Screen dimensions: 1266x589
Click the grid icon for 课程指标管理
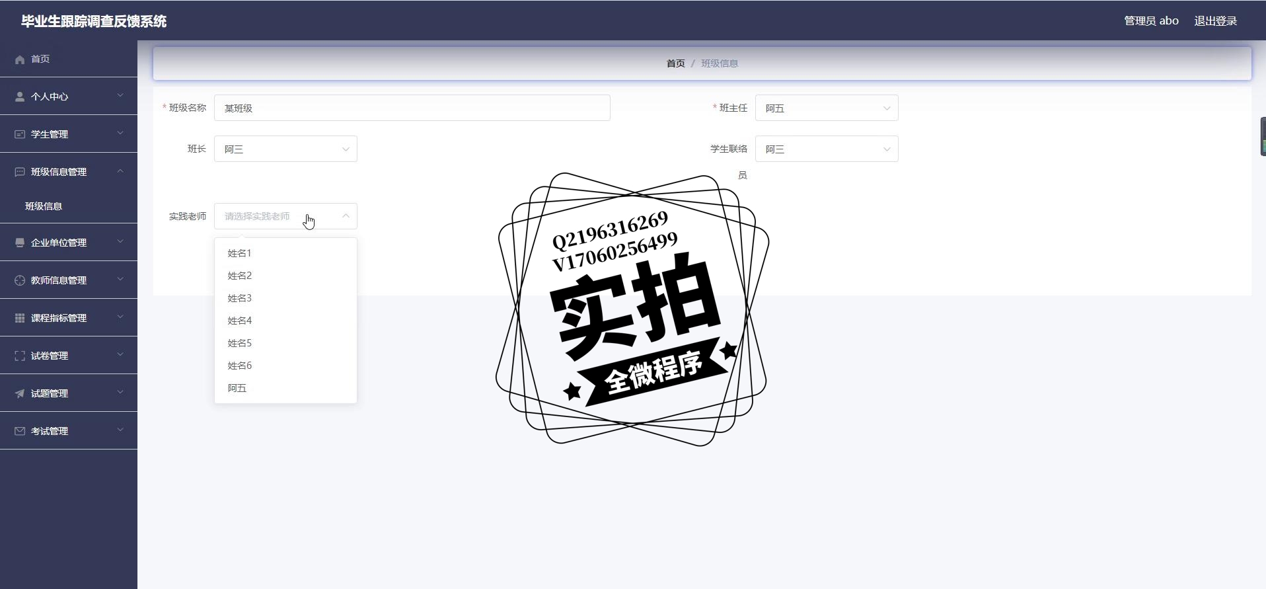click(20, 318)
